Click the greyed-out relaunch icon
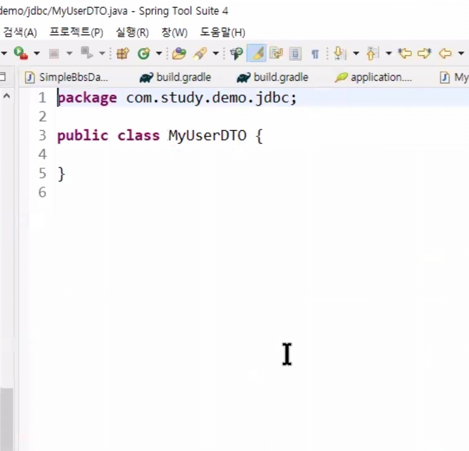 coord(87,53)
